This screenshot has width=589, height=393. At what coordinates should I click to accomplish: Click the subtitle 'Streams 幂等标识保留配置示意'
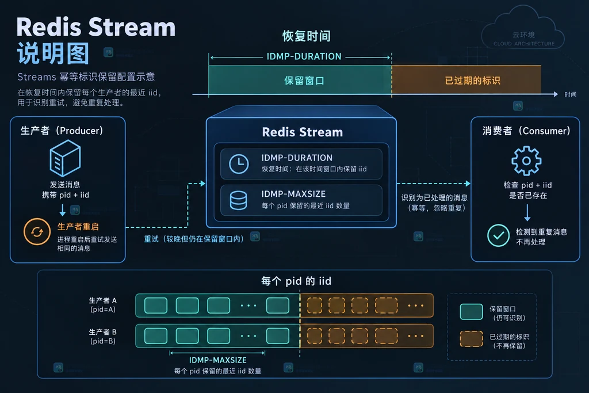click(86, 77)
